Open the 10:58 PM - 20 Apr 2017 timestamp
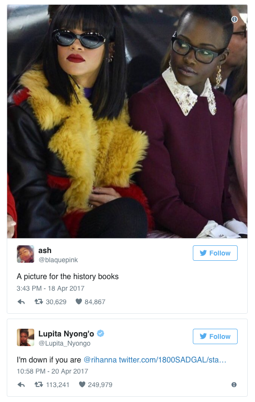The height and width of the screenshot is (402, 255). [x=53, y=371]
